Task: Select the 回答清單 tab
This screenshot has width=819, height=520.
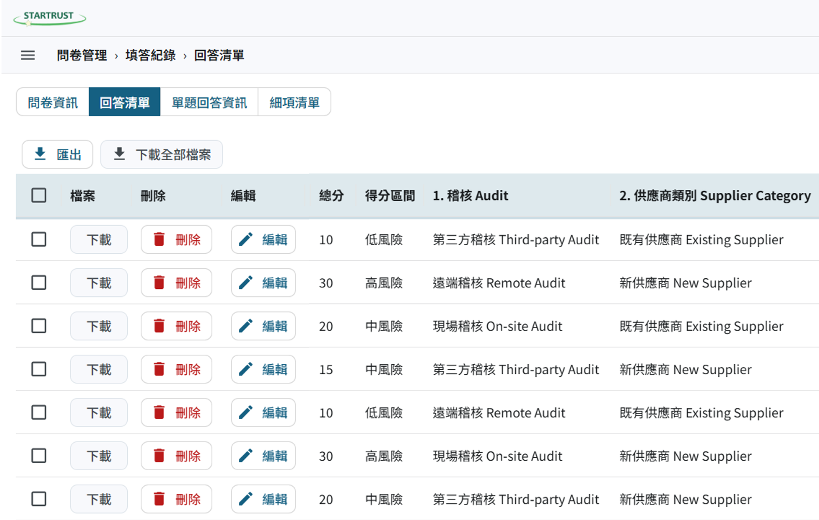Action: point(125,102)
